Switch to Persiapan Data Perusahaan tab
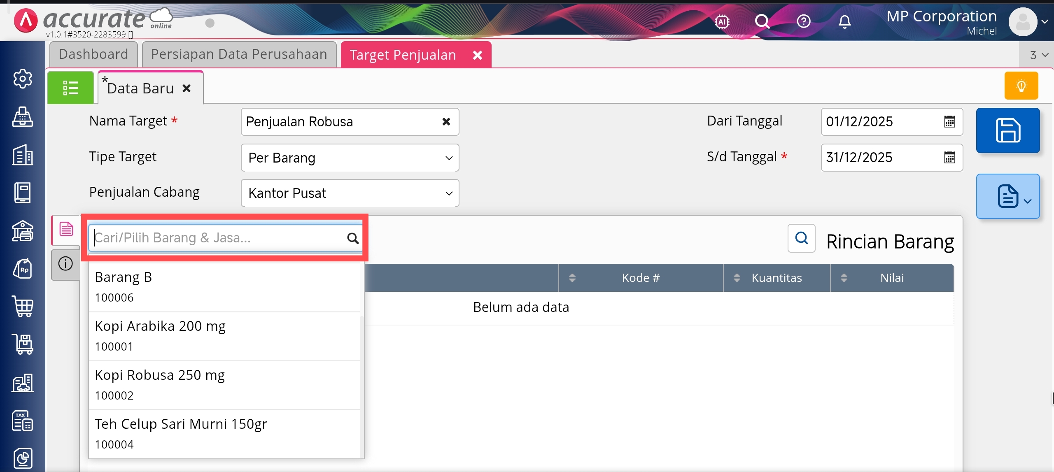The width and height of the screenshot is (1054, 472). tap(239, 54)
